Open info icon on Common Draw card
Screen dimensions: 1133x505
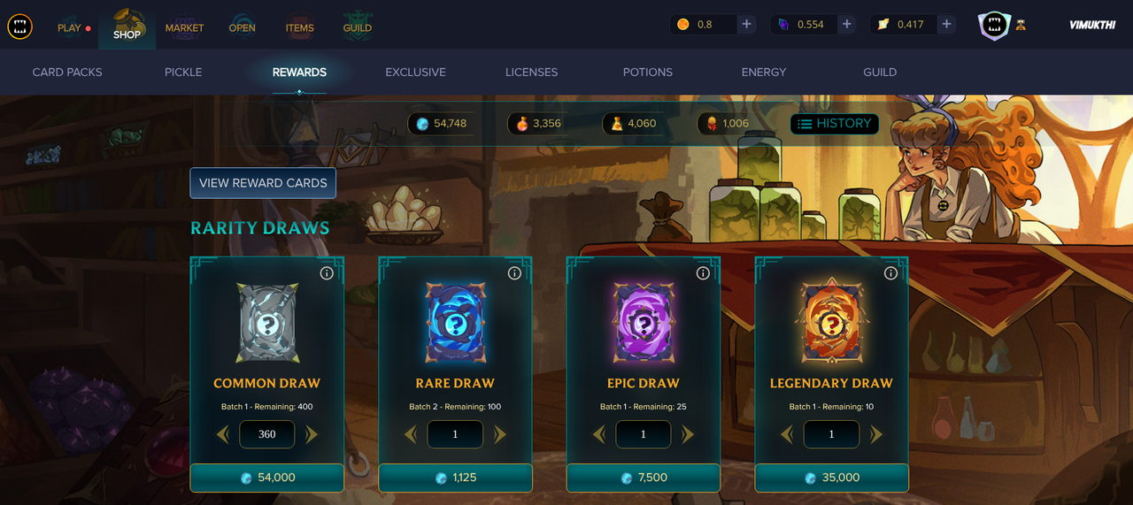point(327,273)
